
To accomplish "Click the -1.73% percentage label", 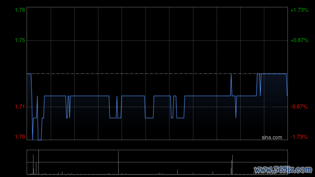I will click(299, 137).
